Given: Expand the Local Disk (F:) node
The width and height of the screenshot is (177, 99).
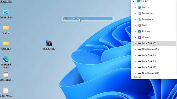Looking at the screenshot, I should pos(135,61).
